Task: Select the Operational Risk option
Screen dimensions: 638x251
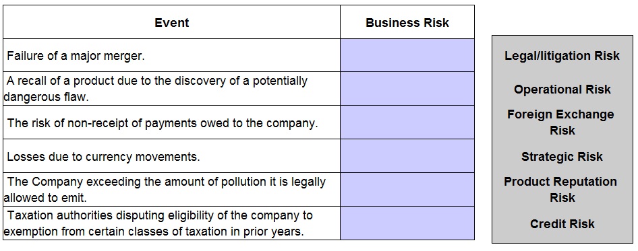Action: [562, 89]
